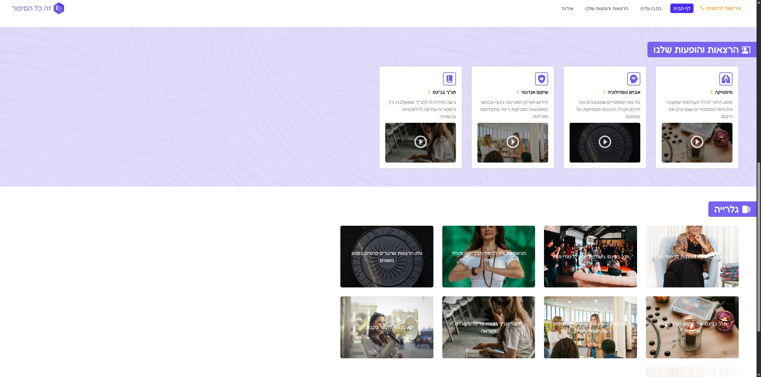This screenshot has width=761, height=377.
Task: Play the מיסטיקה candle video
Action: click(697, 142)
